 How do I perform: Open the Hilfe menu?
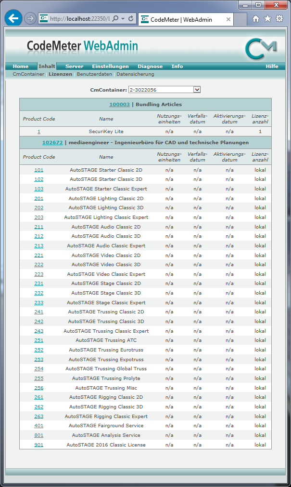tap(272, 66)
